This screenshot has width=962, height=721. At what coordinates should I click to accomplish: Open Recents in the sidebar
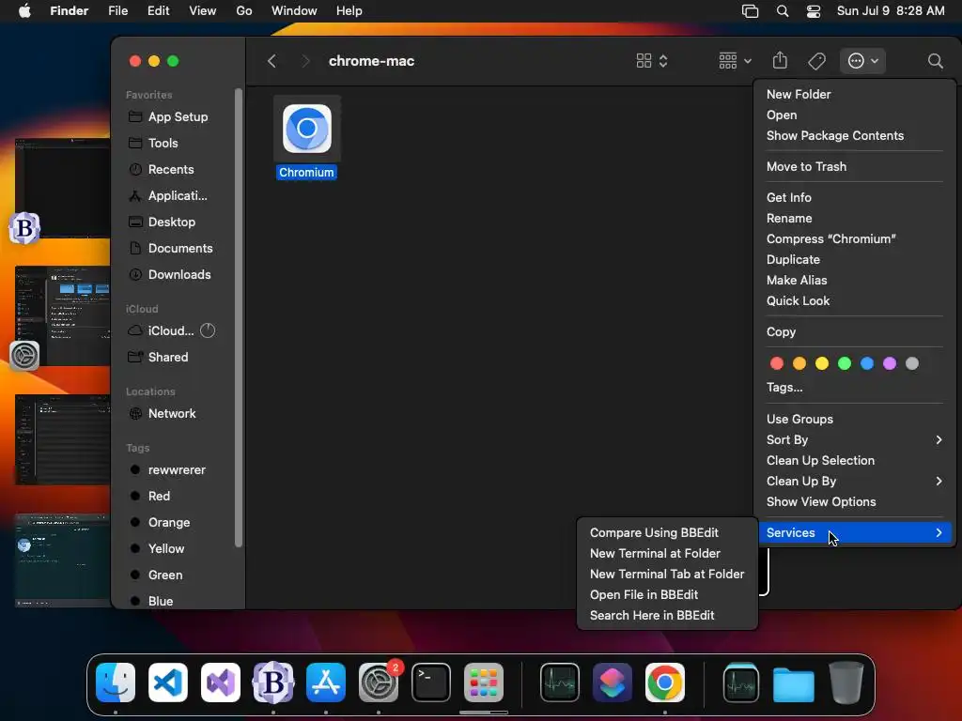(x=171, y=169)
